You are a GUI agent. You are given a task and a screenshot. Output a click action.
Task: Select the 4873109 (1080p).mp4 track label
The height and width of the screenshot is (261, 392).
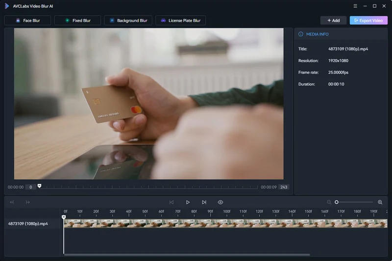point(28,223)
